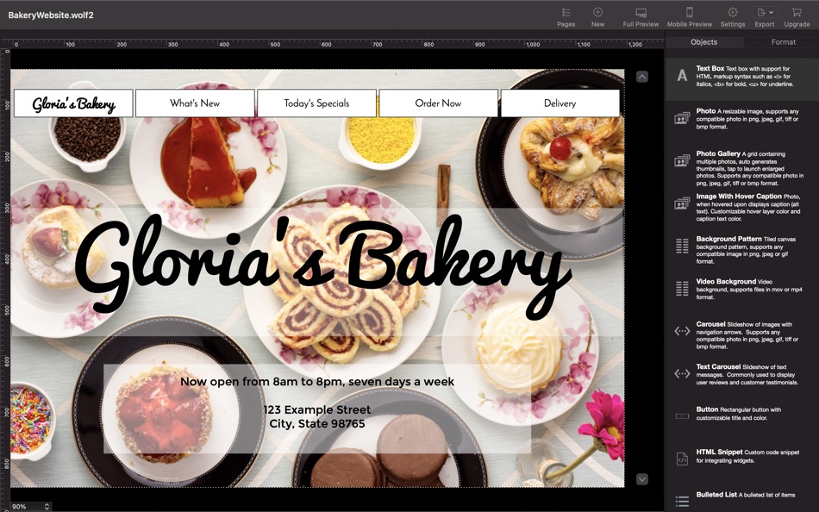Select the HTML Snippet object icon
Viewport: 819px width, 512px height.
tap(682, 459)
